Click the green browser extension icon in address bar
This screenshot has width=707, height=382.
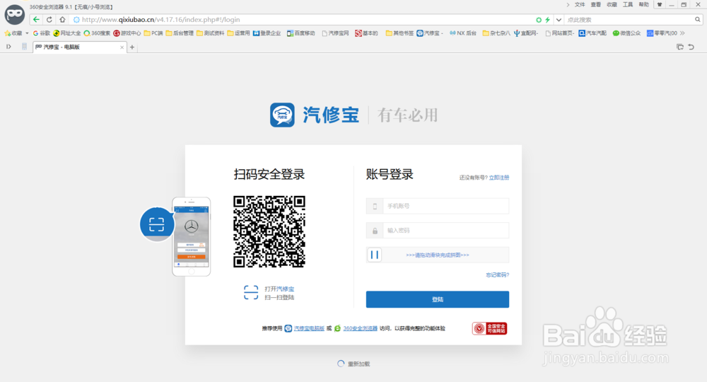click(538, 20)
